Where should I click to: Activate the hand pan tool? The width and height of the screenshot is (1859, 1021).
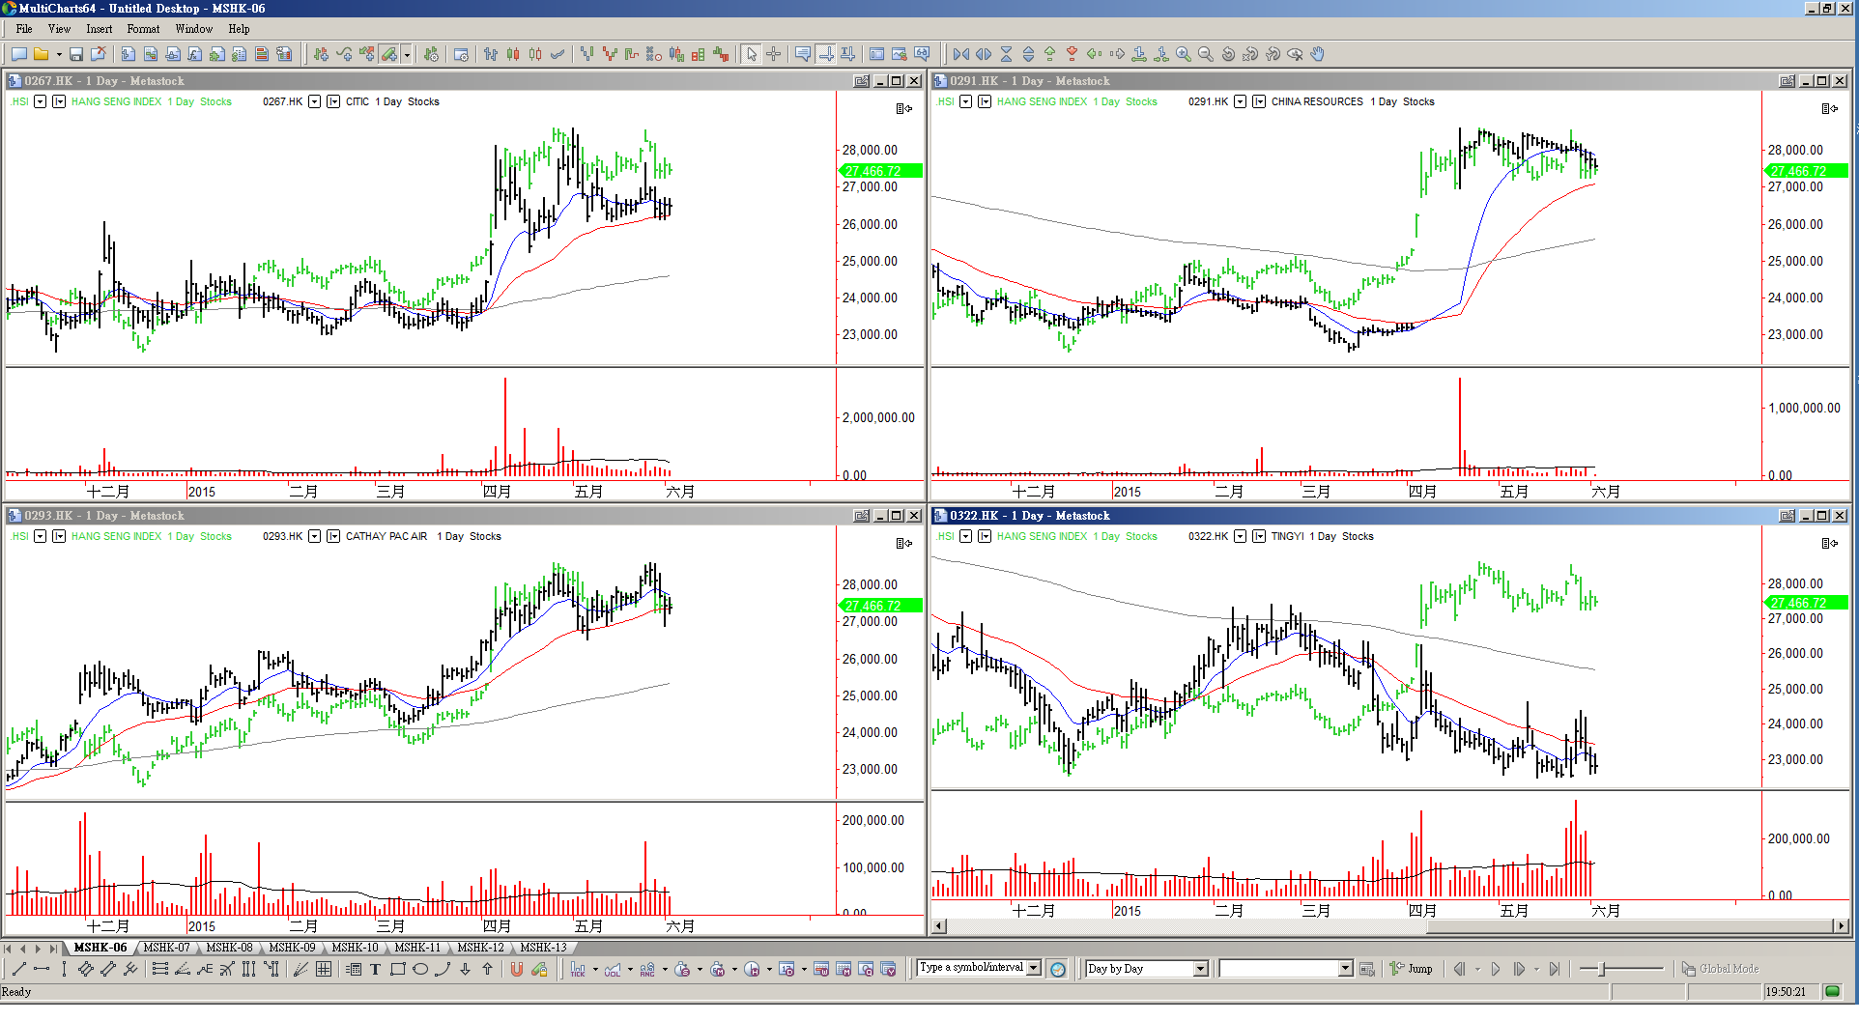1318,54
